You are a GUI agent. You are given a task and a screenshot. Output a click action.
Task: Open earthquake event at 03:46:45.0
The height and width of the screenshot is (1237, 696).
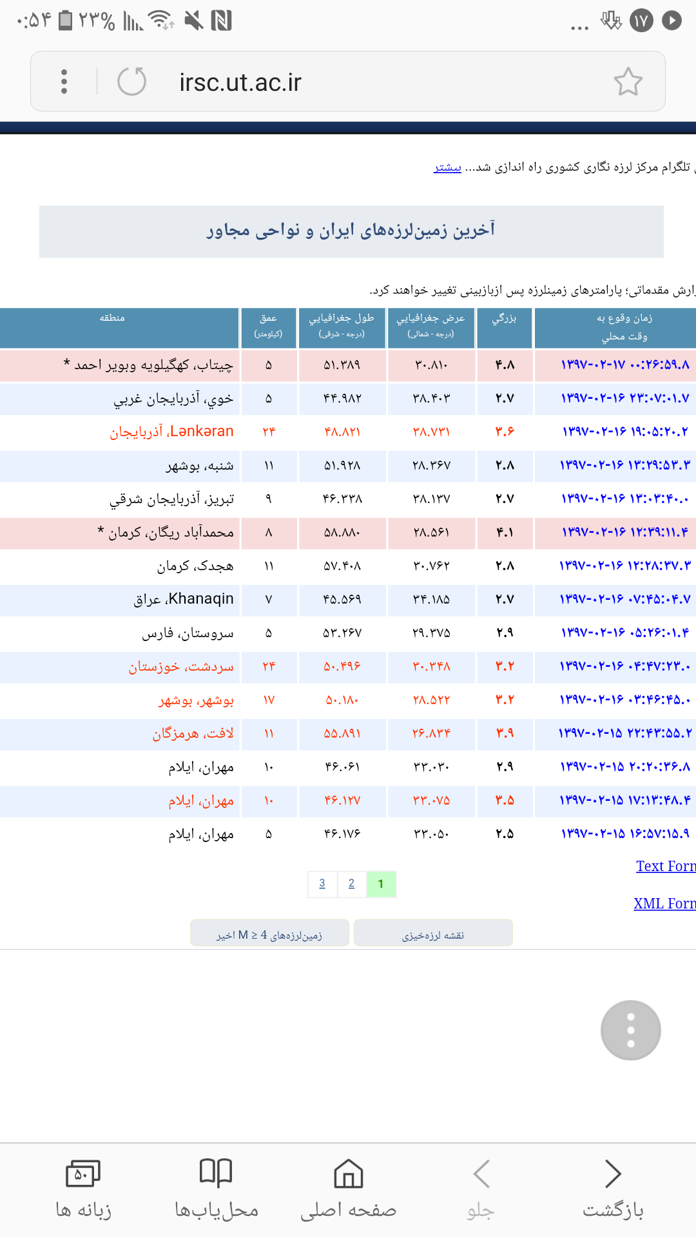pyautogui.click(x=625, y=700)
